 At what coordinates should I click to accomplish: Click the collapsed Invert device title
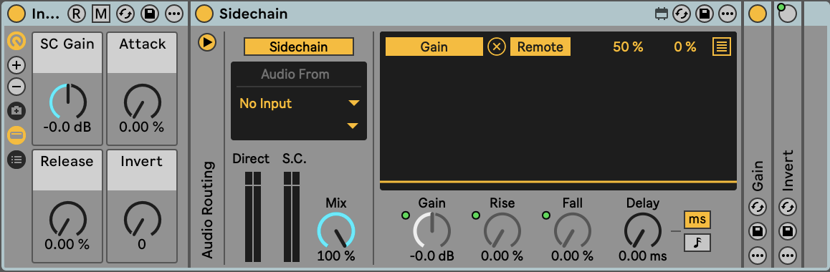(x=788, y=170)
